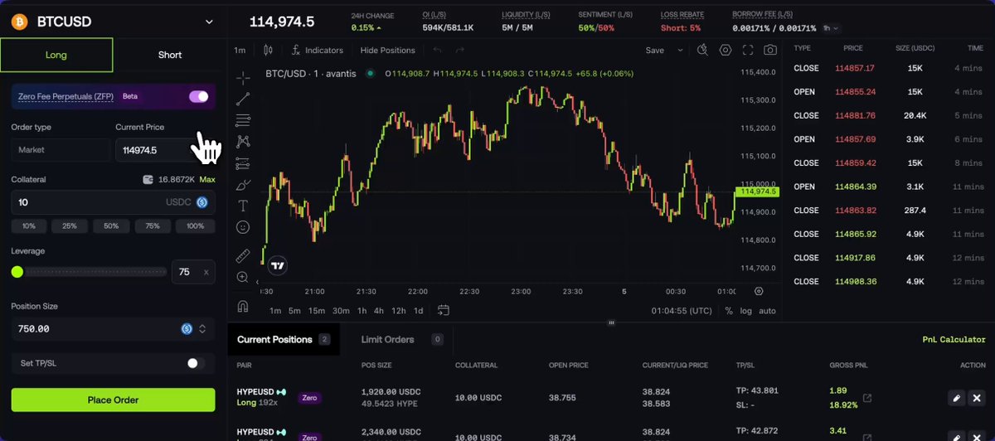Select the 1h time range
Screen dimensions: 995x441
pyautogui.click(x=362, y=311)
